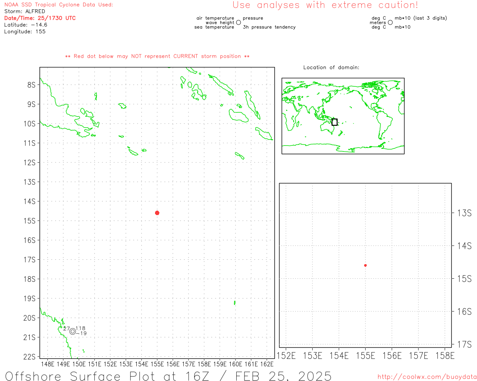
Task: Click the '152E' label on inset map
Action: point(286,356)
